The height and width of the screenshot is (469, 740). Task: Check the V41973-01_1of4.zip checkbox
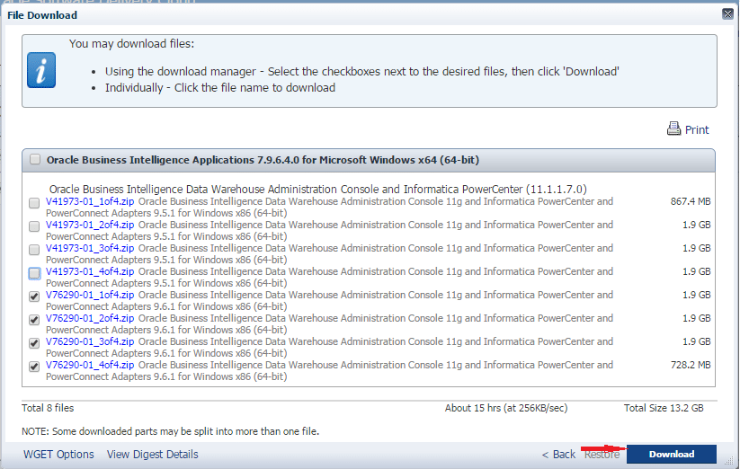[34, 203]
